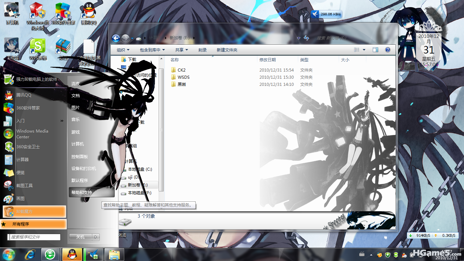Screen dimensions: 464x261
Task: Click 所有程序 in Start menu
Action: click(21, 224)
